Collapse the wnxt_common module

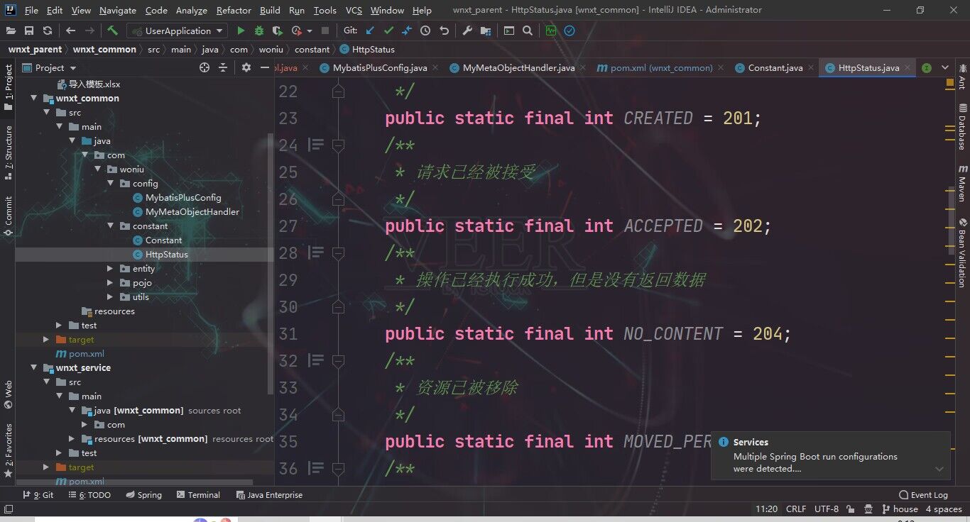(33, 98)
